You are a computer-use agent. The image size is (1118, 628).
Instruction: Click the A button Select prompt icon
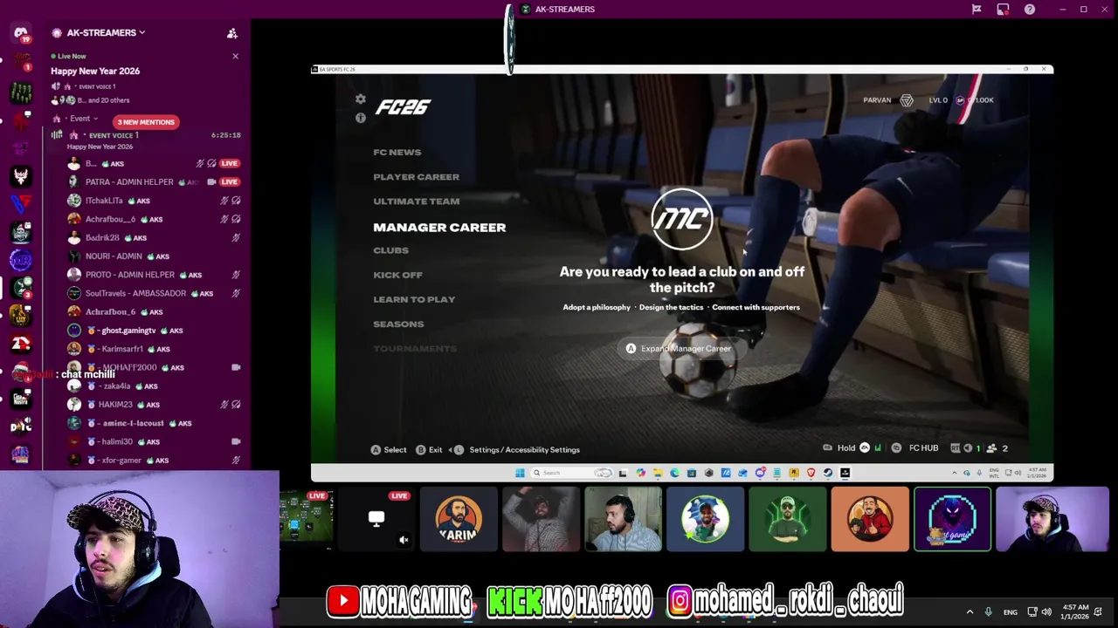[x=376, y=450]
